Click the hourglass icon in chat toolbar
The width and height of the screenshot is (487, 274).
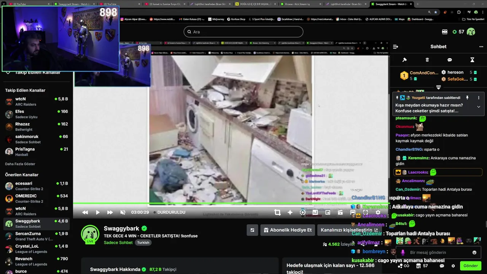(x=472, y=60)
